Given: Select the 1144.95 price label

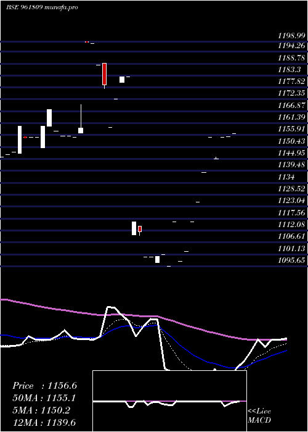Looking at the screenshot, I should pos(291,153).
